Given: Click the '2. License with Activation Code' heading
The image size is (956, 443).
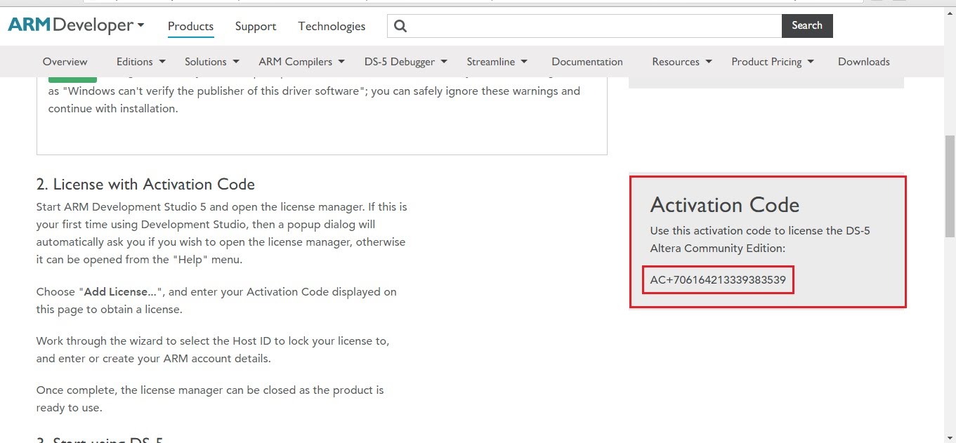Looking at the screenshot, I should 145,185.
